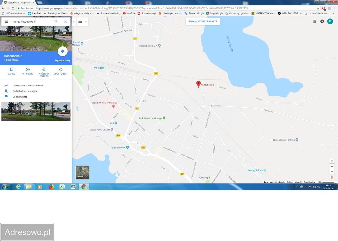Toggle the my location compass control
338x241 pixels.
coord(332,160)
